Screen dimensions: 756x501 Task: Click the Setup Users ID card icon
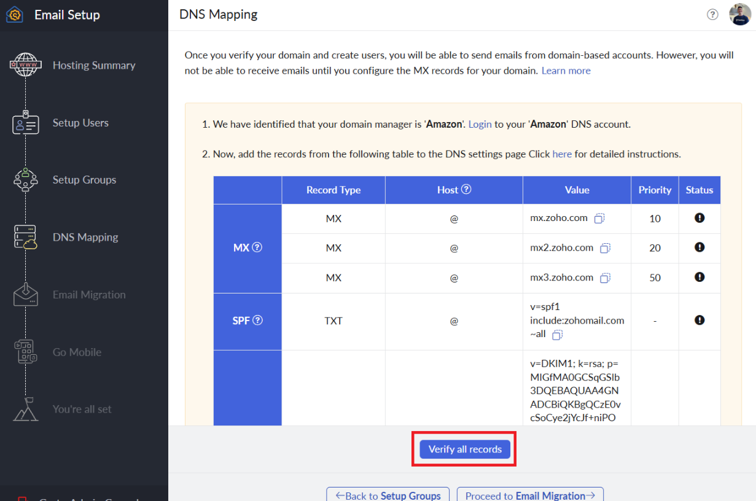click(x=26, y=122)
